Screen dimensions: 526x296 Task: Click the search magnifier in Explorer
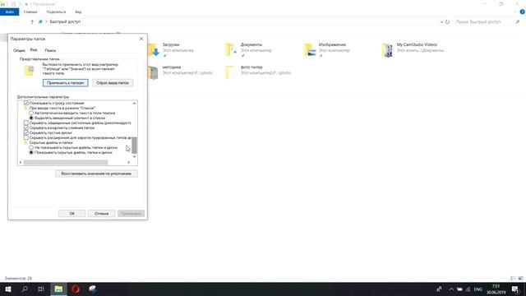518,22
